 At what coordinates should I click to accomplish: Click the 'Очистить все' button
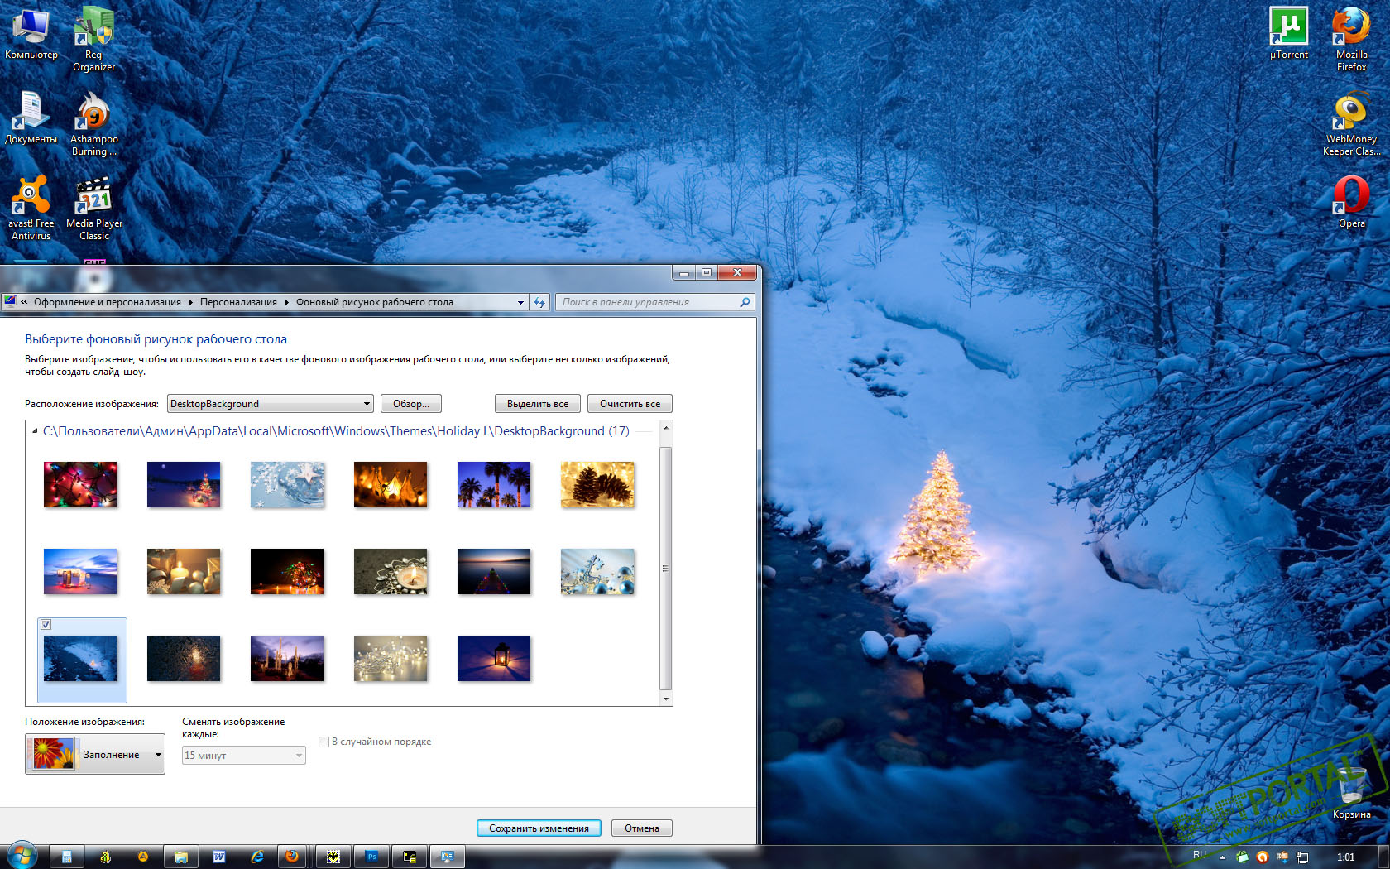point(630,404)
